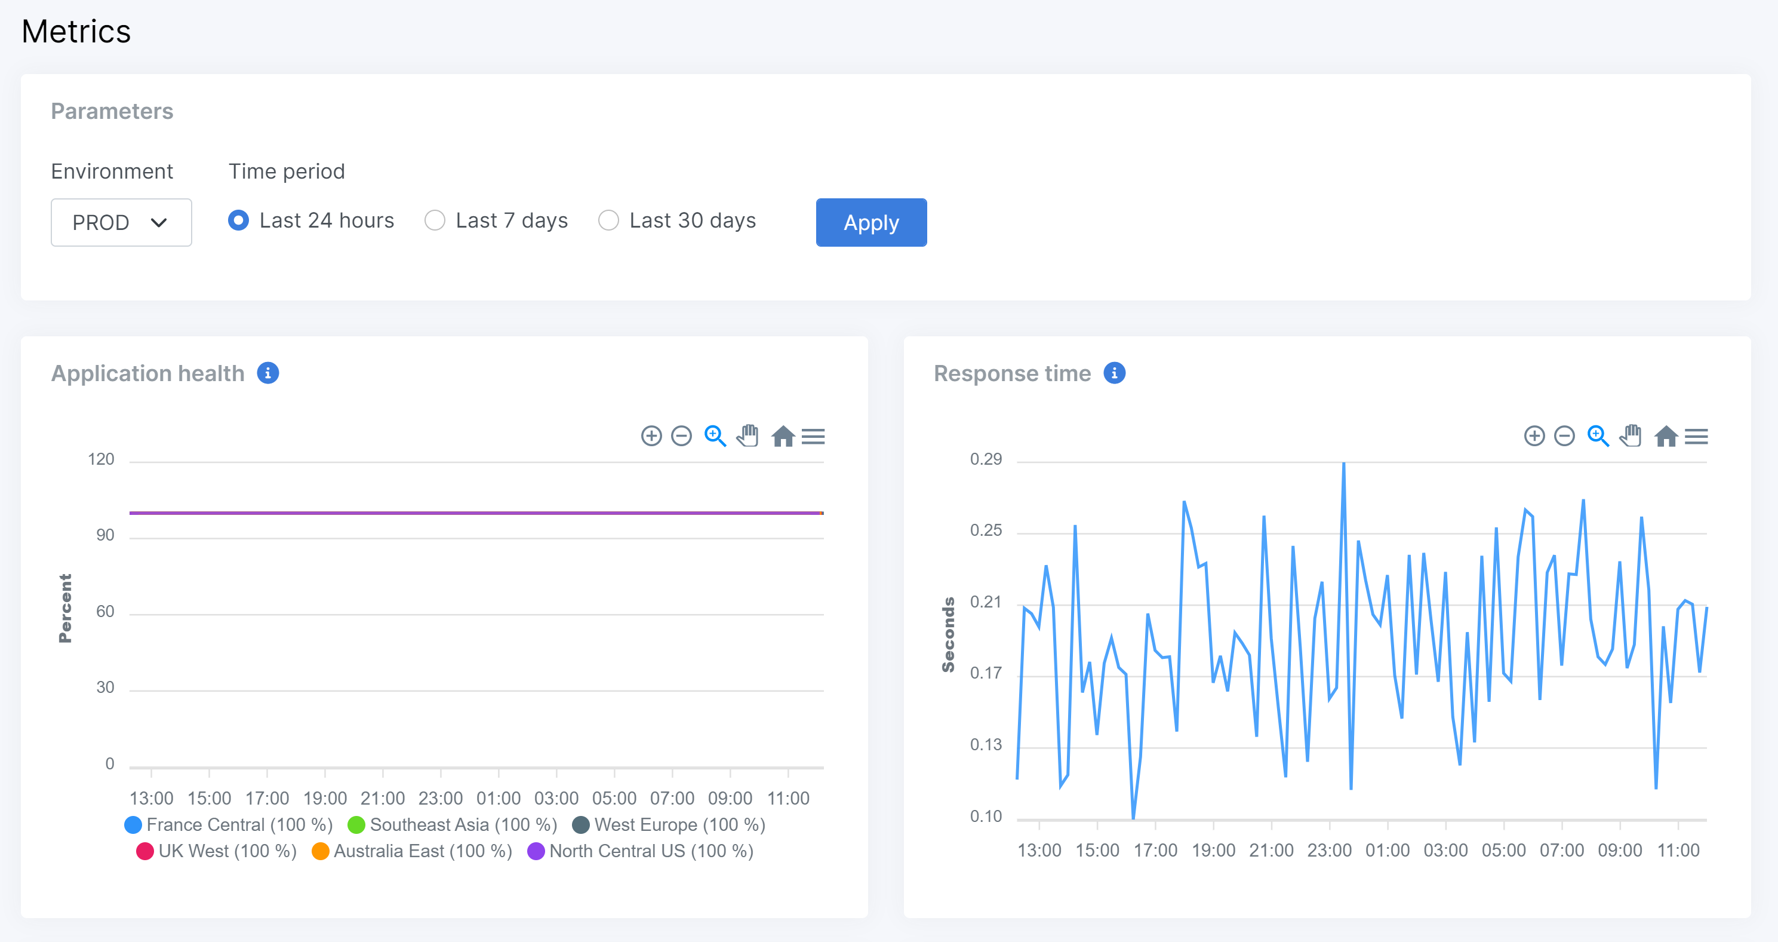This screenshot has height=942, width=1778.
Task: Reset zoom with home icon on Application health chart
Action: [x=783, y=436]
